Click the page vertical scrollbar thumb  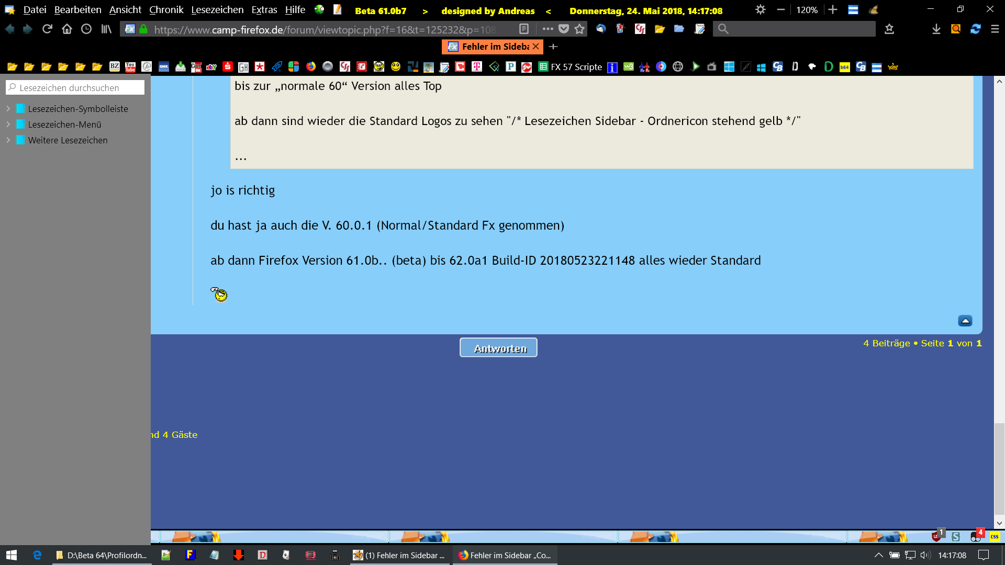pyautogui.click(x=999, y=468)
